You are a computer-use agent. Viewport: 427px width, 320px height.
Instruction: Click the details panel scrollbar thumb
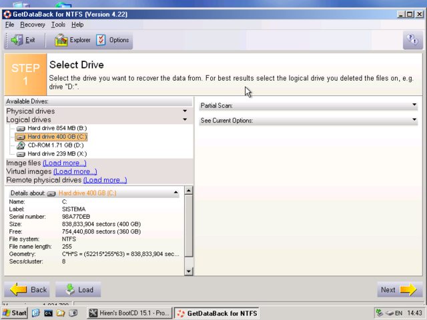[x=189, y=225]
